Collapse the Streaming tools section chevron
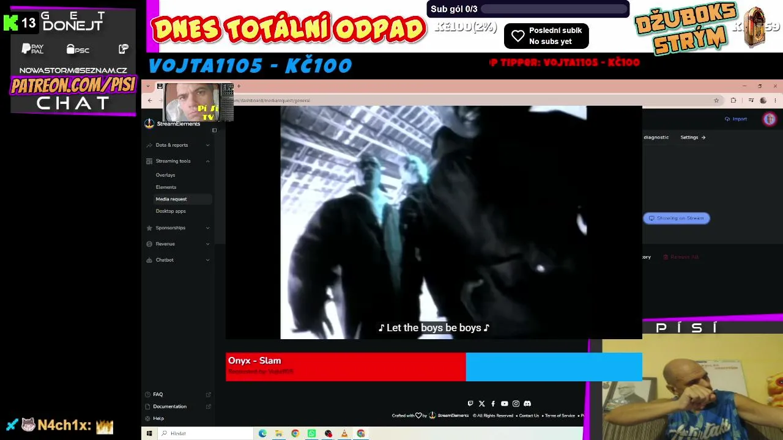The width and height of the screenshot is (783, 440). coord(207,161)
